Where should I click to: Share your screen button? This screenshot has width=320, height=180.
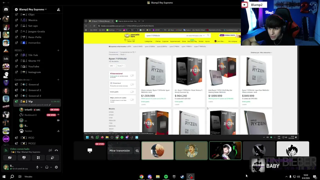coord(24,158)
